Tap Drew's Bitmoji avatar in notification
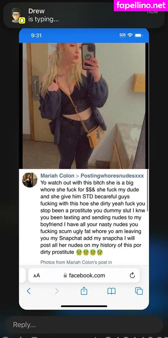The image size is (168, 338). pos(16,15)
